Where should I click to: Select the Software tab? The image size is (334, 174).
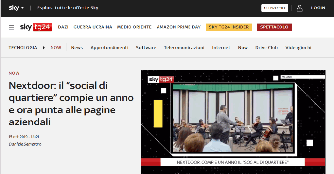[x=146, y=48]
